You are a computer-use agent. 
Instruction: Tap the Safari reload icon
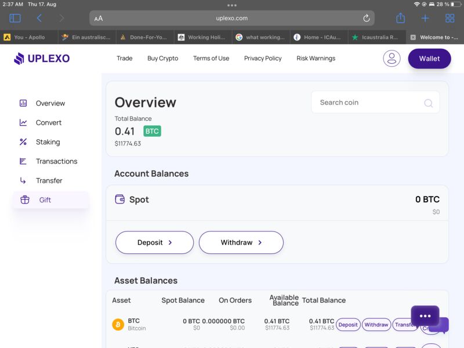click(x=367, y=19)
